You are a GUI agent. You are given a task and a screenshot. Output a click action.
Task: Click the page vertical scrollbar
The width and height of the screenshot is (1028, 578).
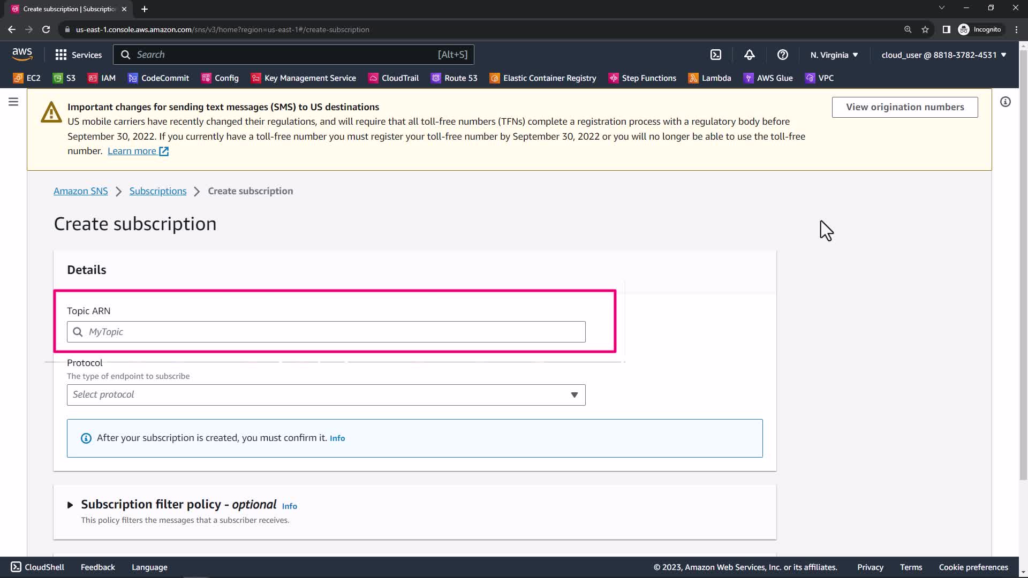(x=1023, y=268)
